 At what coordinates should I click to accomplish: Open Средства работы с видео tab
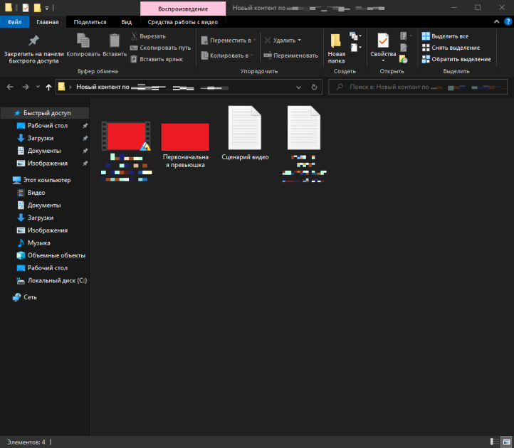182,22
